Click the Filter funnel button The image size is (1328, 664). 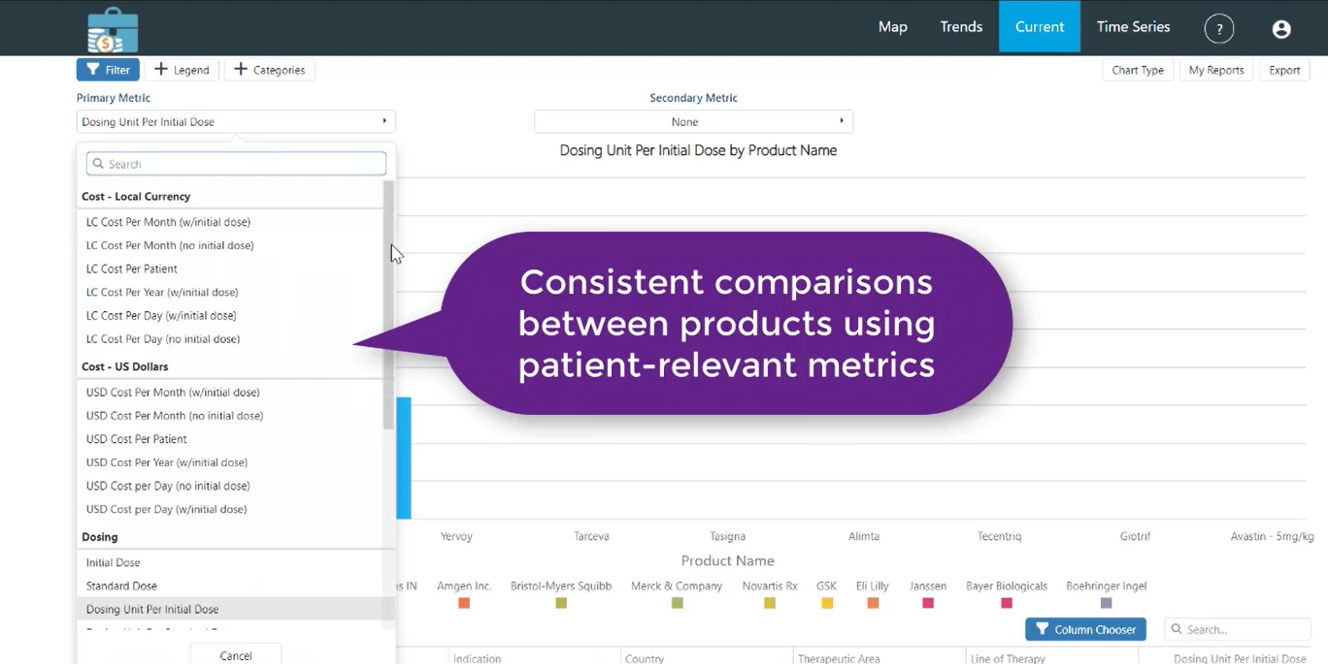tap(108, 70)
